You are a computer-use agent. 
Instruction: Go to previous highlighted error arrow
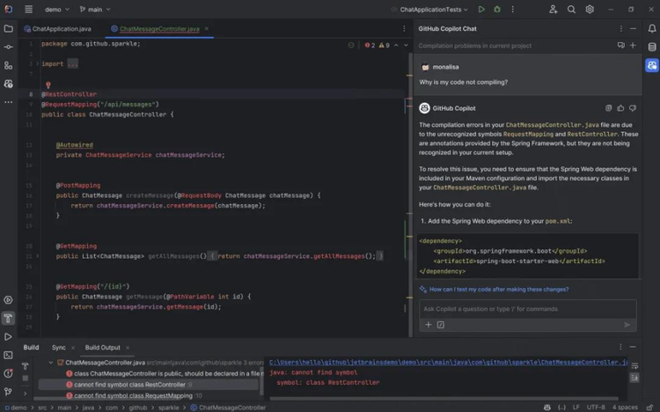click(396, 45)
